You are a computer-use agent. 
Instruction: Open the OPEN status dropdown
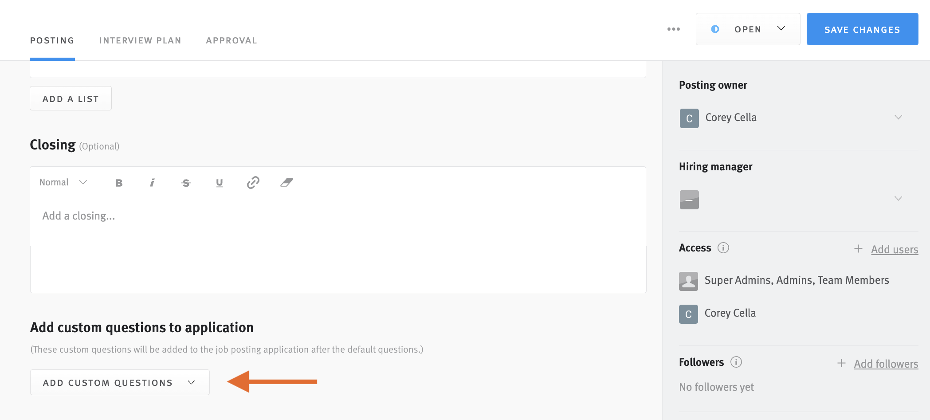(781, 28)
